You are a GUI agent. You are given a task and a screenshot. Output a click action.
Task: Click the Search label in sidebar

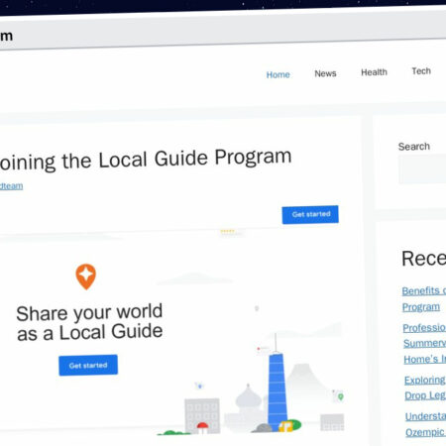tap(414, 147)
